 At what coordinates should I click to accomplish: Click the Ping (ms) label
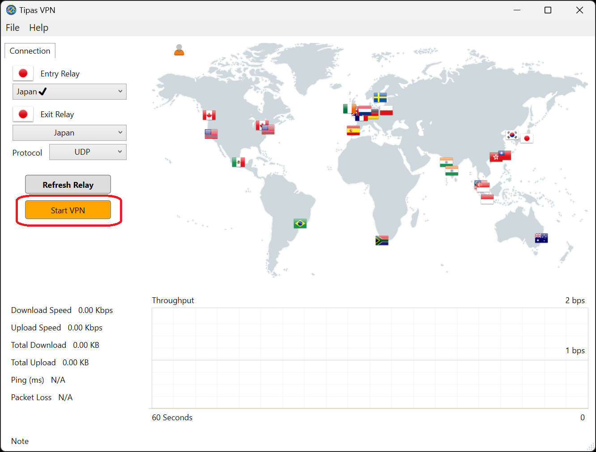click(x=28, y=380)
